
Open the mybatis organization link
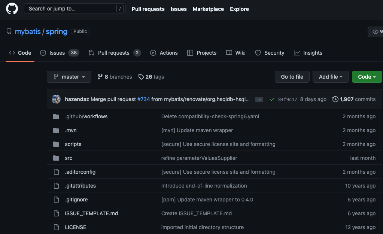coord(28,31)
